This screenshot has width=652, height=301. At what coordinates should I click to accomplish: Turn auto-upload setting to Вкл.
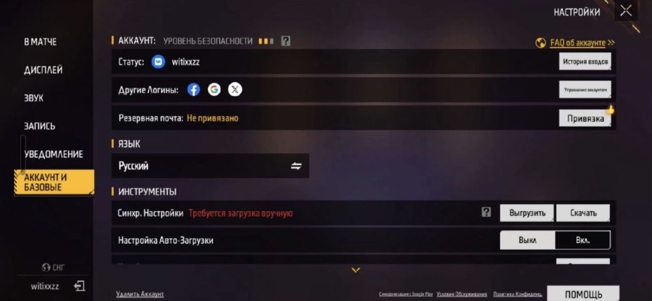click(582, 240)
